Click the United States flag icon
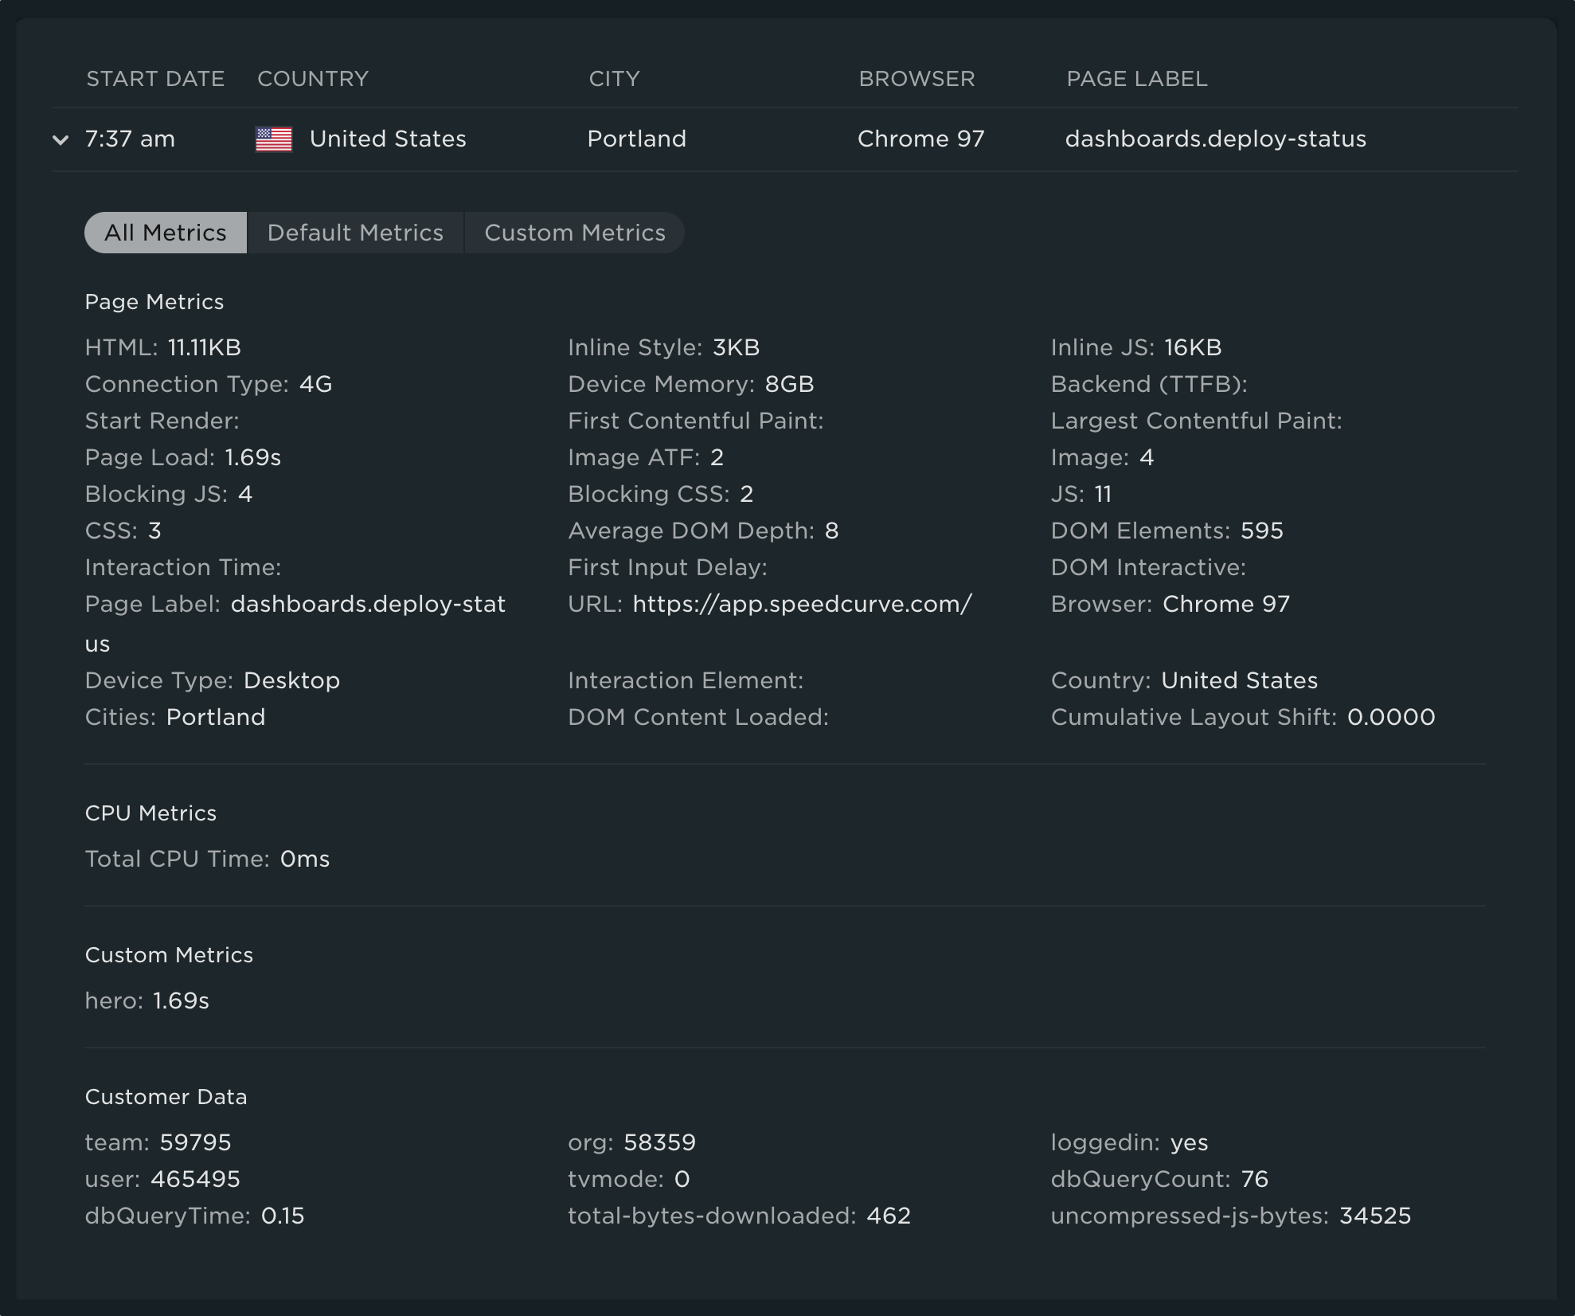The height and width of the screenshot is (1316, 1575). [275, 139]
